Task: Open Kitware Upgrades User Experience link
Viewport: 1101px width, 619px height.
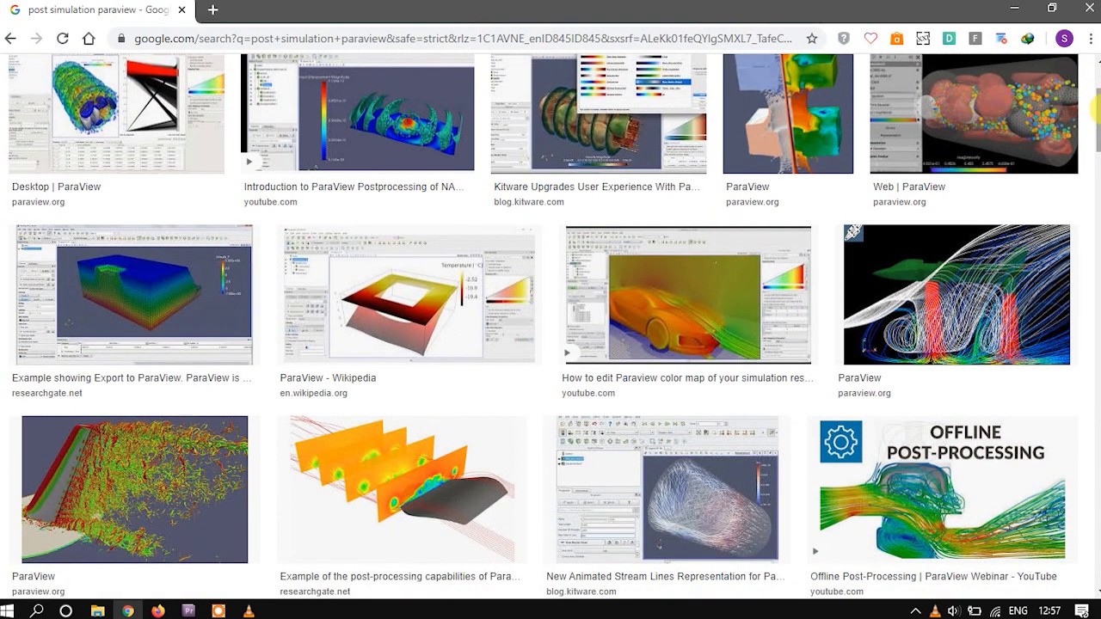Action: pyautogui.click(x=597, y=187)
